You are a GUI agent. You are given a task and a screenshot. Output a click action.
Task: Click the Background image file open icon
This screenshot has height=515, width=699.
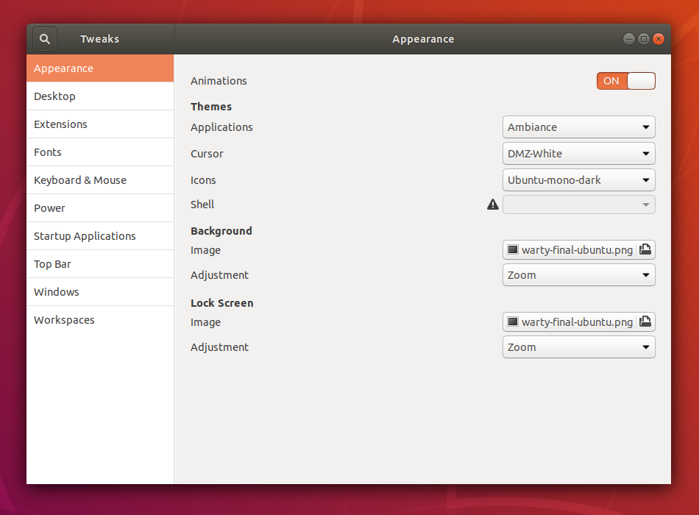tap(645, 250)
